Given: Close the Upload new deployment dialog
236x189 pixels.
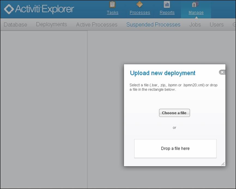Looking at the screenshot, I should point(222,72).
